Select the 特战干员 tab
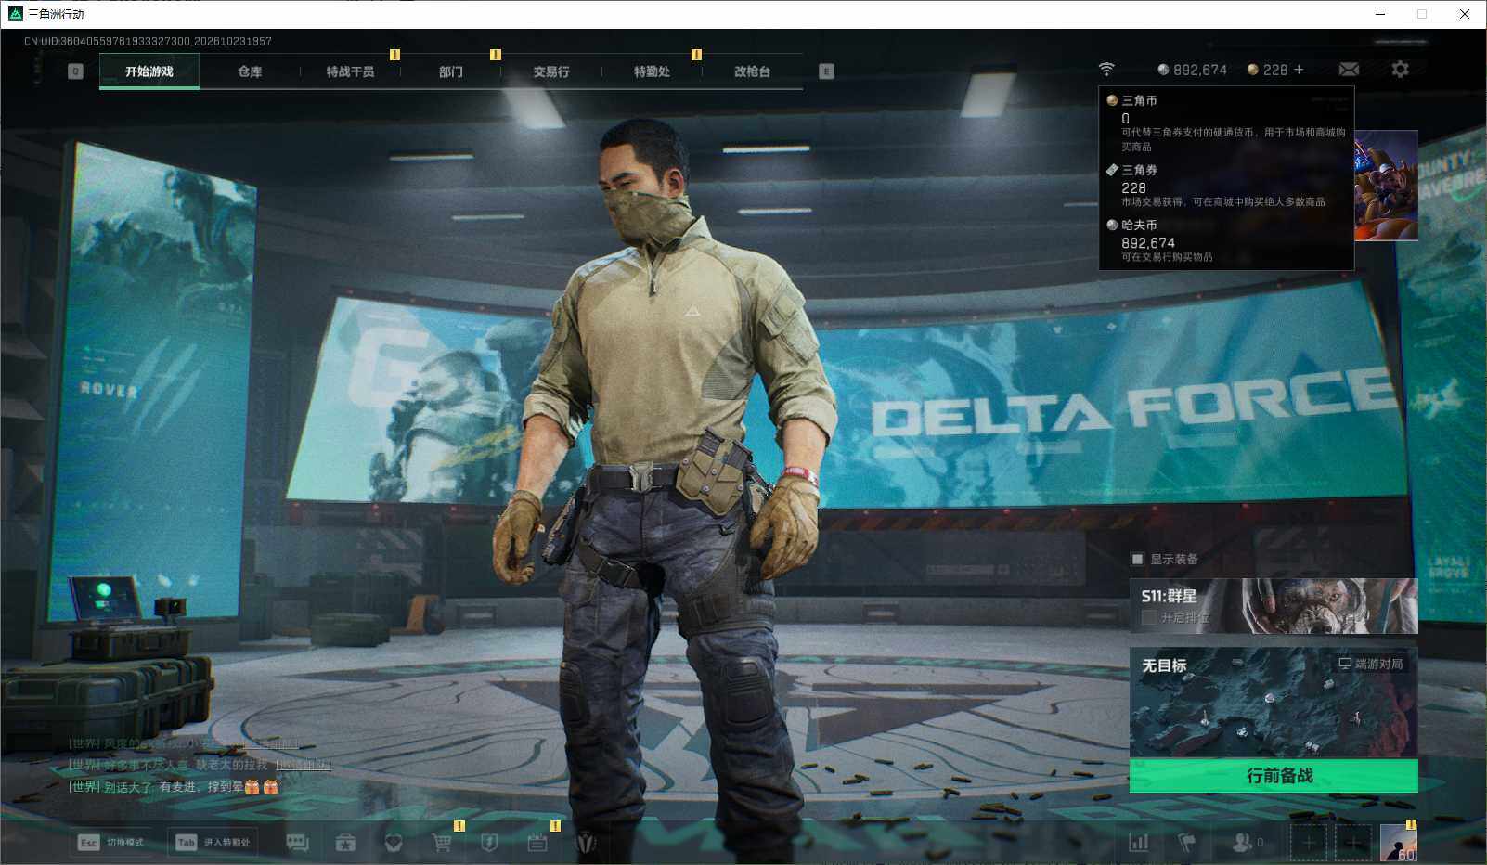1487x865 pixels. tap(350, 71)
